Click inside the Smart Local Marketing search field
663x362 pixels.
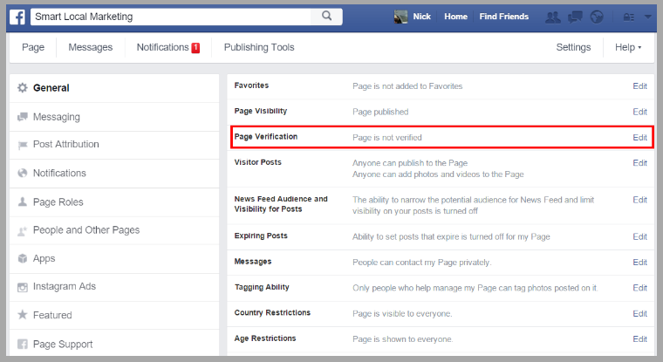[x=170, y=17]
